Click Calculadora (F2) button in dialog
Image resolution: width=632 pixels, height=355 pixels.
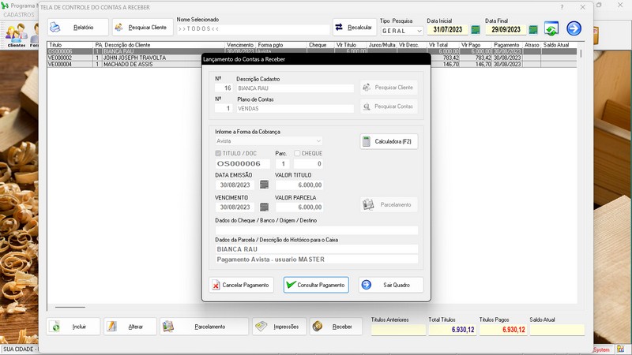point(389,142)
